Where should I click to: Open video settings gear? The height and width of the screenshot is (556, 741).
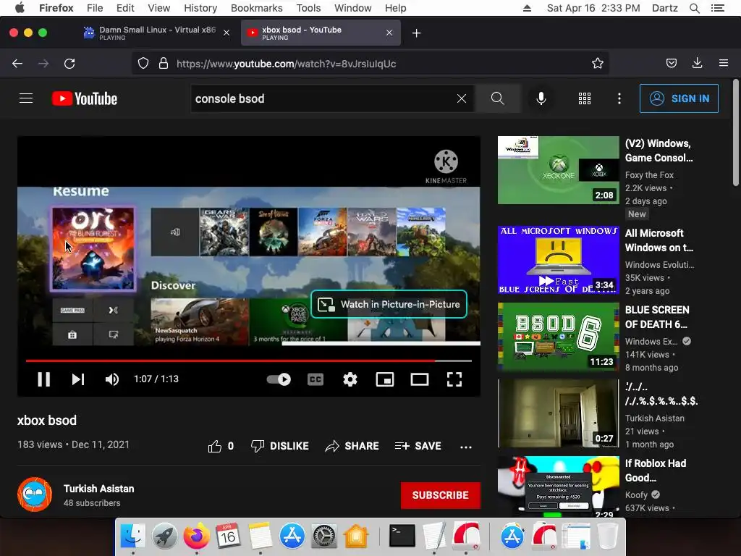350,379
